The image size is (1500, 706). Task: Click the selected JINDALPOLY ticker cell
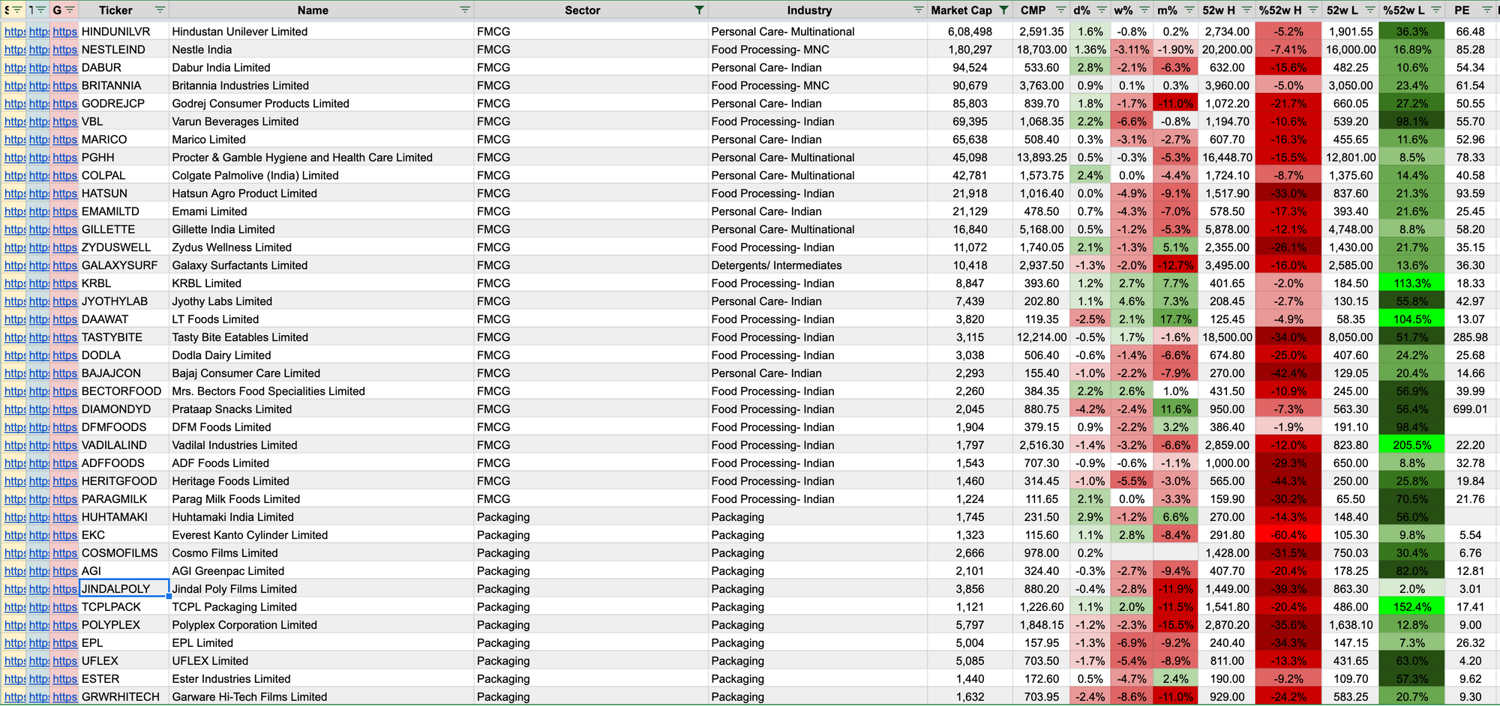click(124, 589)
